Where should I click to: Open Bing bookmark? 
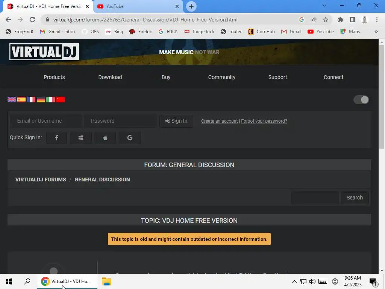114,32
